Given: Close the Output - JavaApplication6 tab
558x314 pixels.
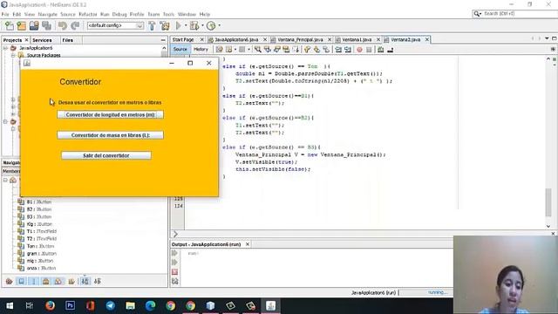Looking at the screenshot, I should click(x=248, y=244).
